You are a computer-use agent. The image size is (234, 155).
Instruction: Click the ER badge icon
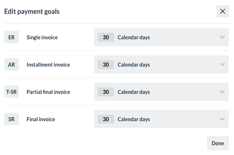point(12,37)
